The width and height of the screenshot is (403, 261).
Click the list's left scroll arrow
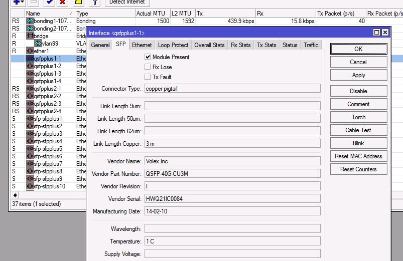(15, 195)
